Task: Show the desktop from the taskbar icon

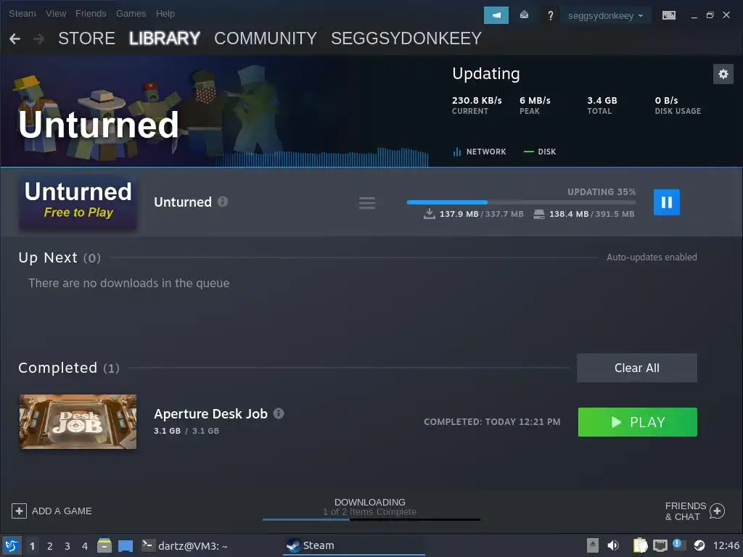Action: click(125, 546)
